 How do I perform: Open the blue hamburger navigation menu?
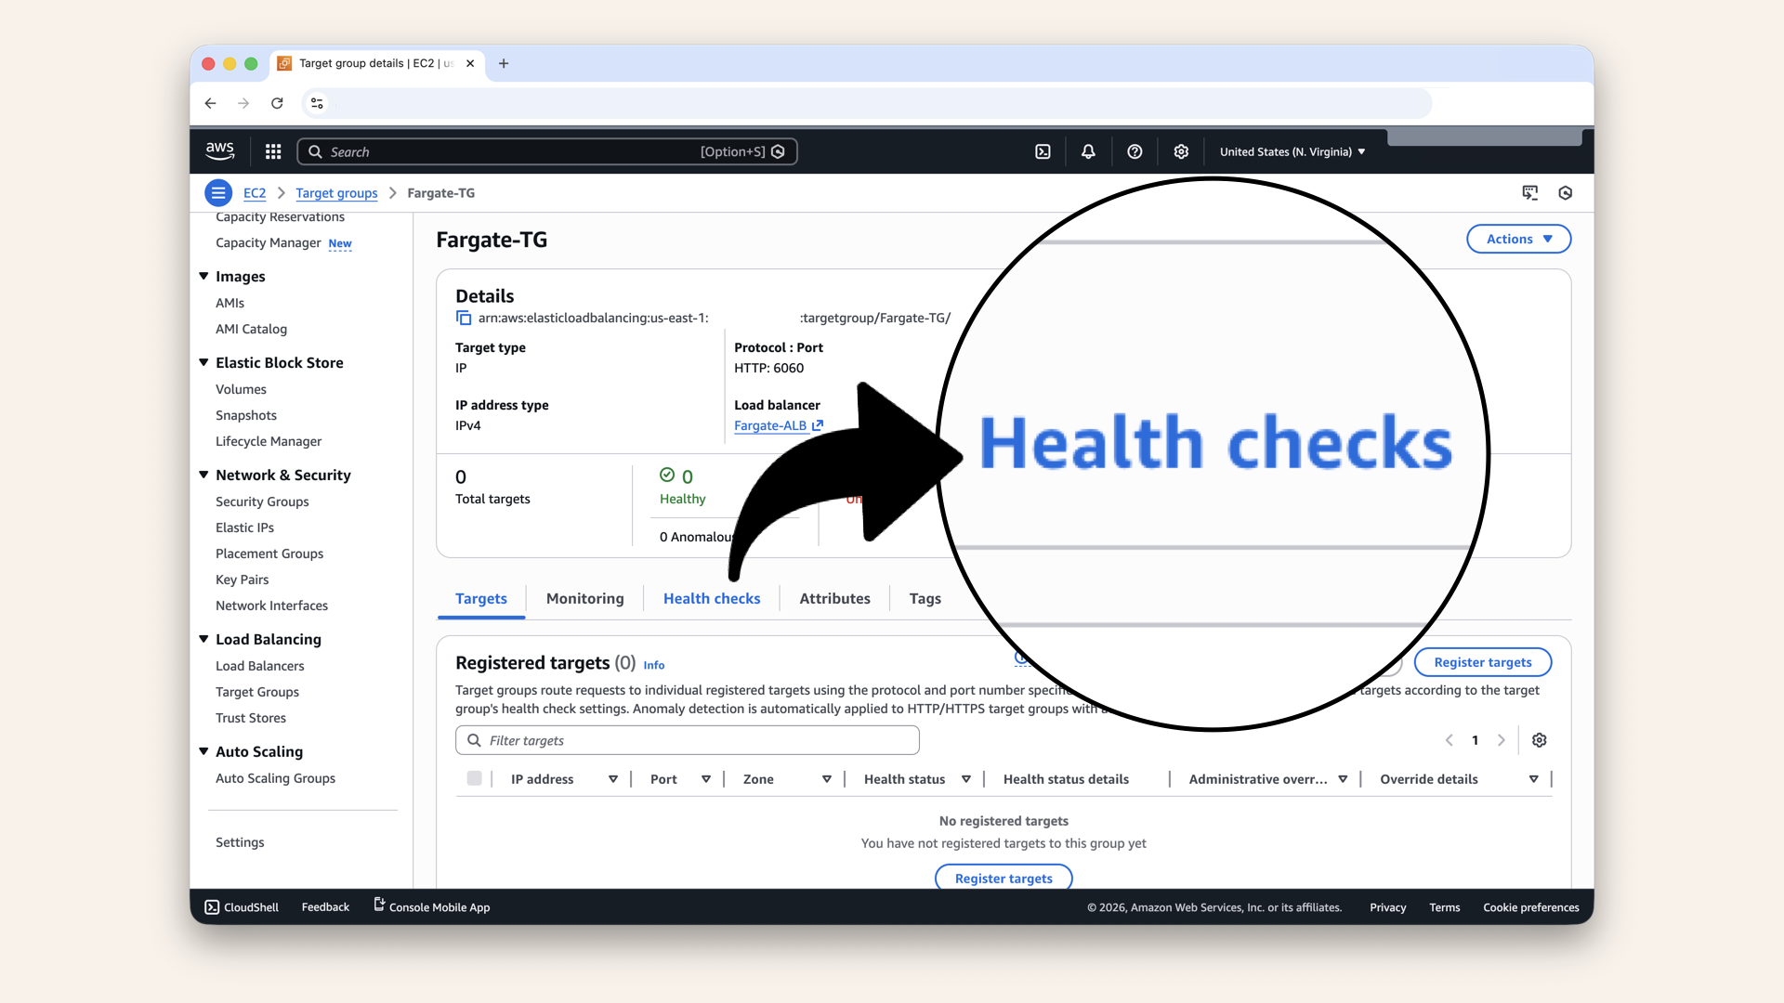(x=218, y=192)
